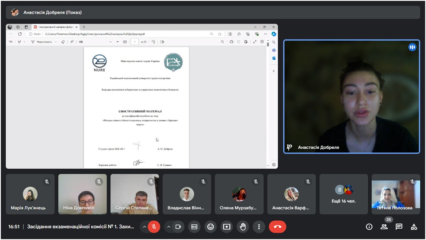
Task: Open the meeting details info icon
Action: (x=369, y=227)
